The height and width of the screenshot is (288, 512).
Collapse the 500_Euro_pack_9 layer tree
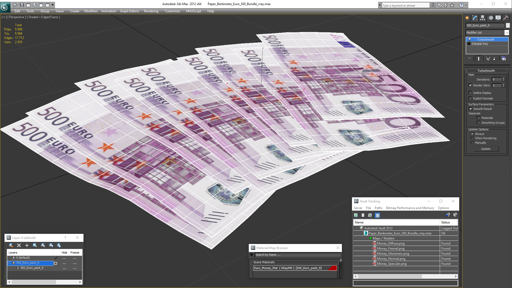[9, 263]
